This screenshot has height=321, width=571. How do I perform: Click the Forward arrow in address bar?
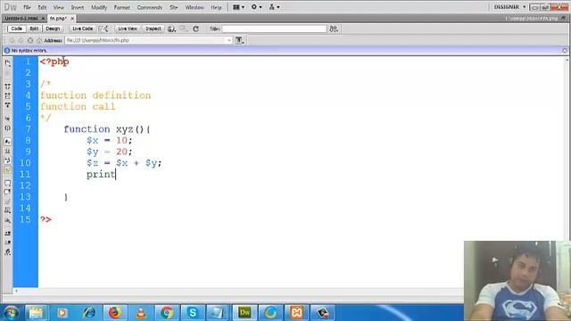click(21, 40)
